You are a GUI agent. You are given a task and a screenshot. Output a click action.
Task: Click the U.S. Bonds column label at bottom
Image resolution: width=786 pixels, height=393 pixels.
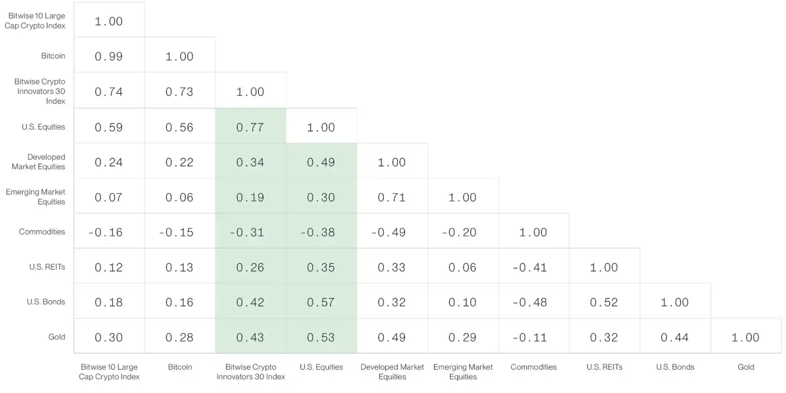pos(675,367)
